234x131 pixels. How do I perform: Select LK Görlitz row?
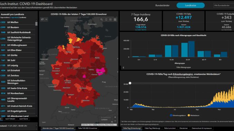pyautogui.click(x=18, y=55)
